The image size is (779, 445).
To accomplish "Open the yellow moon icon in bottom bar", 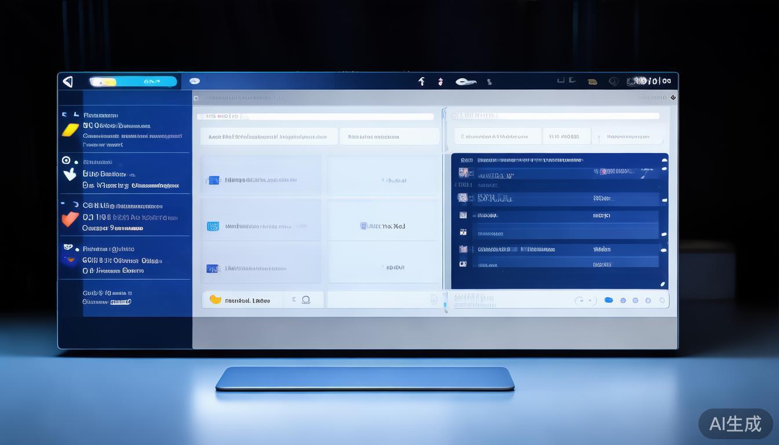I will click(x=215, y=300).
